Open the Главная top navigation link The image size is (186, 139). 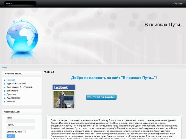coord(178,4)
